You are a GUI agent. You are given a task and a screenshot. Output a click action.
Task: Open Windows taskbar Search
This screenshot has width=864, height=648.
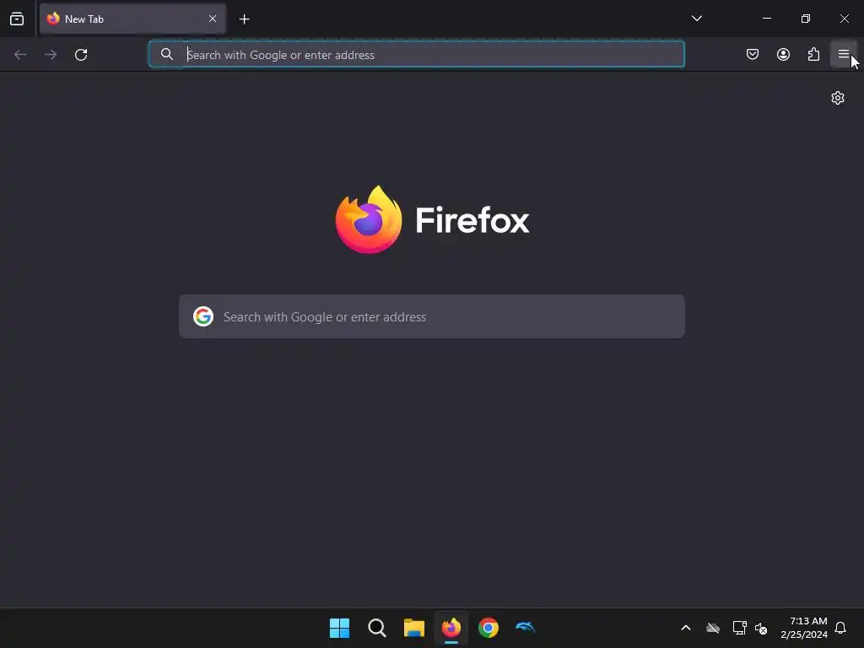(x=377, y=628)
